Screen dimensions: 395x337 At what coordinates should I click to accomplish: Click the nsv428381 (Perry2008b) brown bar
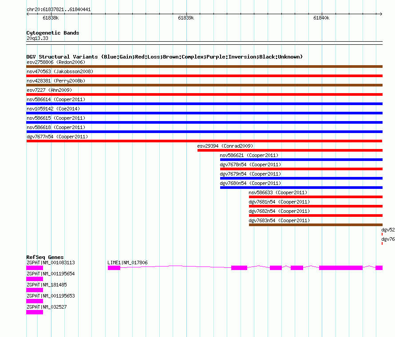(204, 85)
